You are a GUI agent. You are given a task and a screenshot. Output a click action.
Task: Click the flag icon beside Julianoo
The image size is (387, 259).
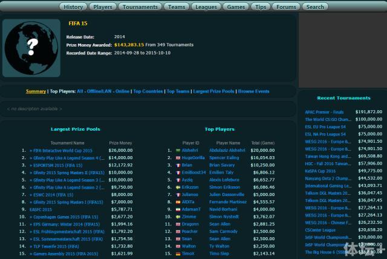(x=178, y=195)
